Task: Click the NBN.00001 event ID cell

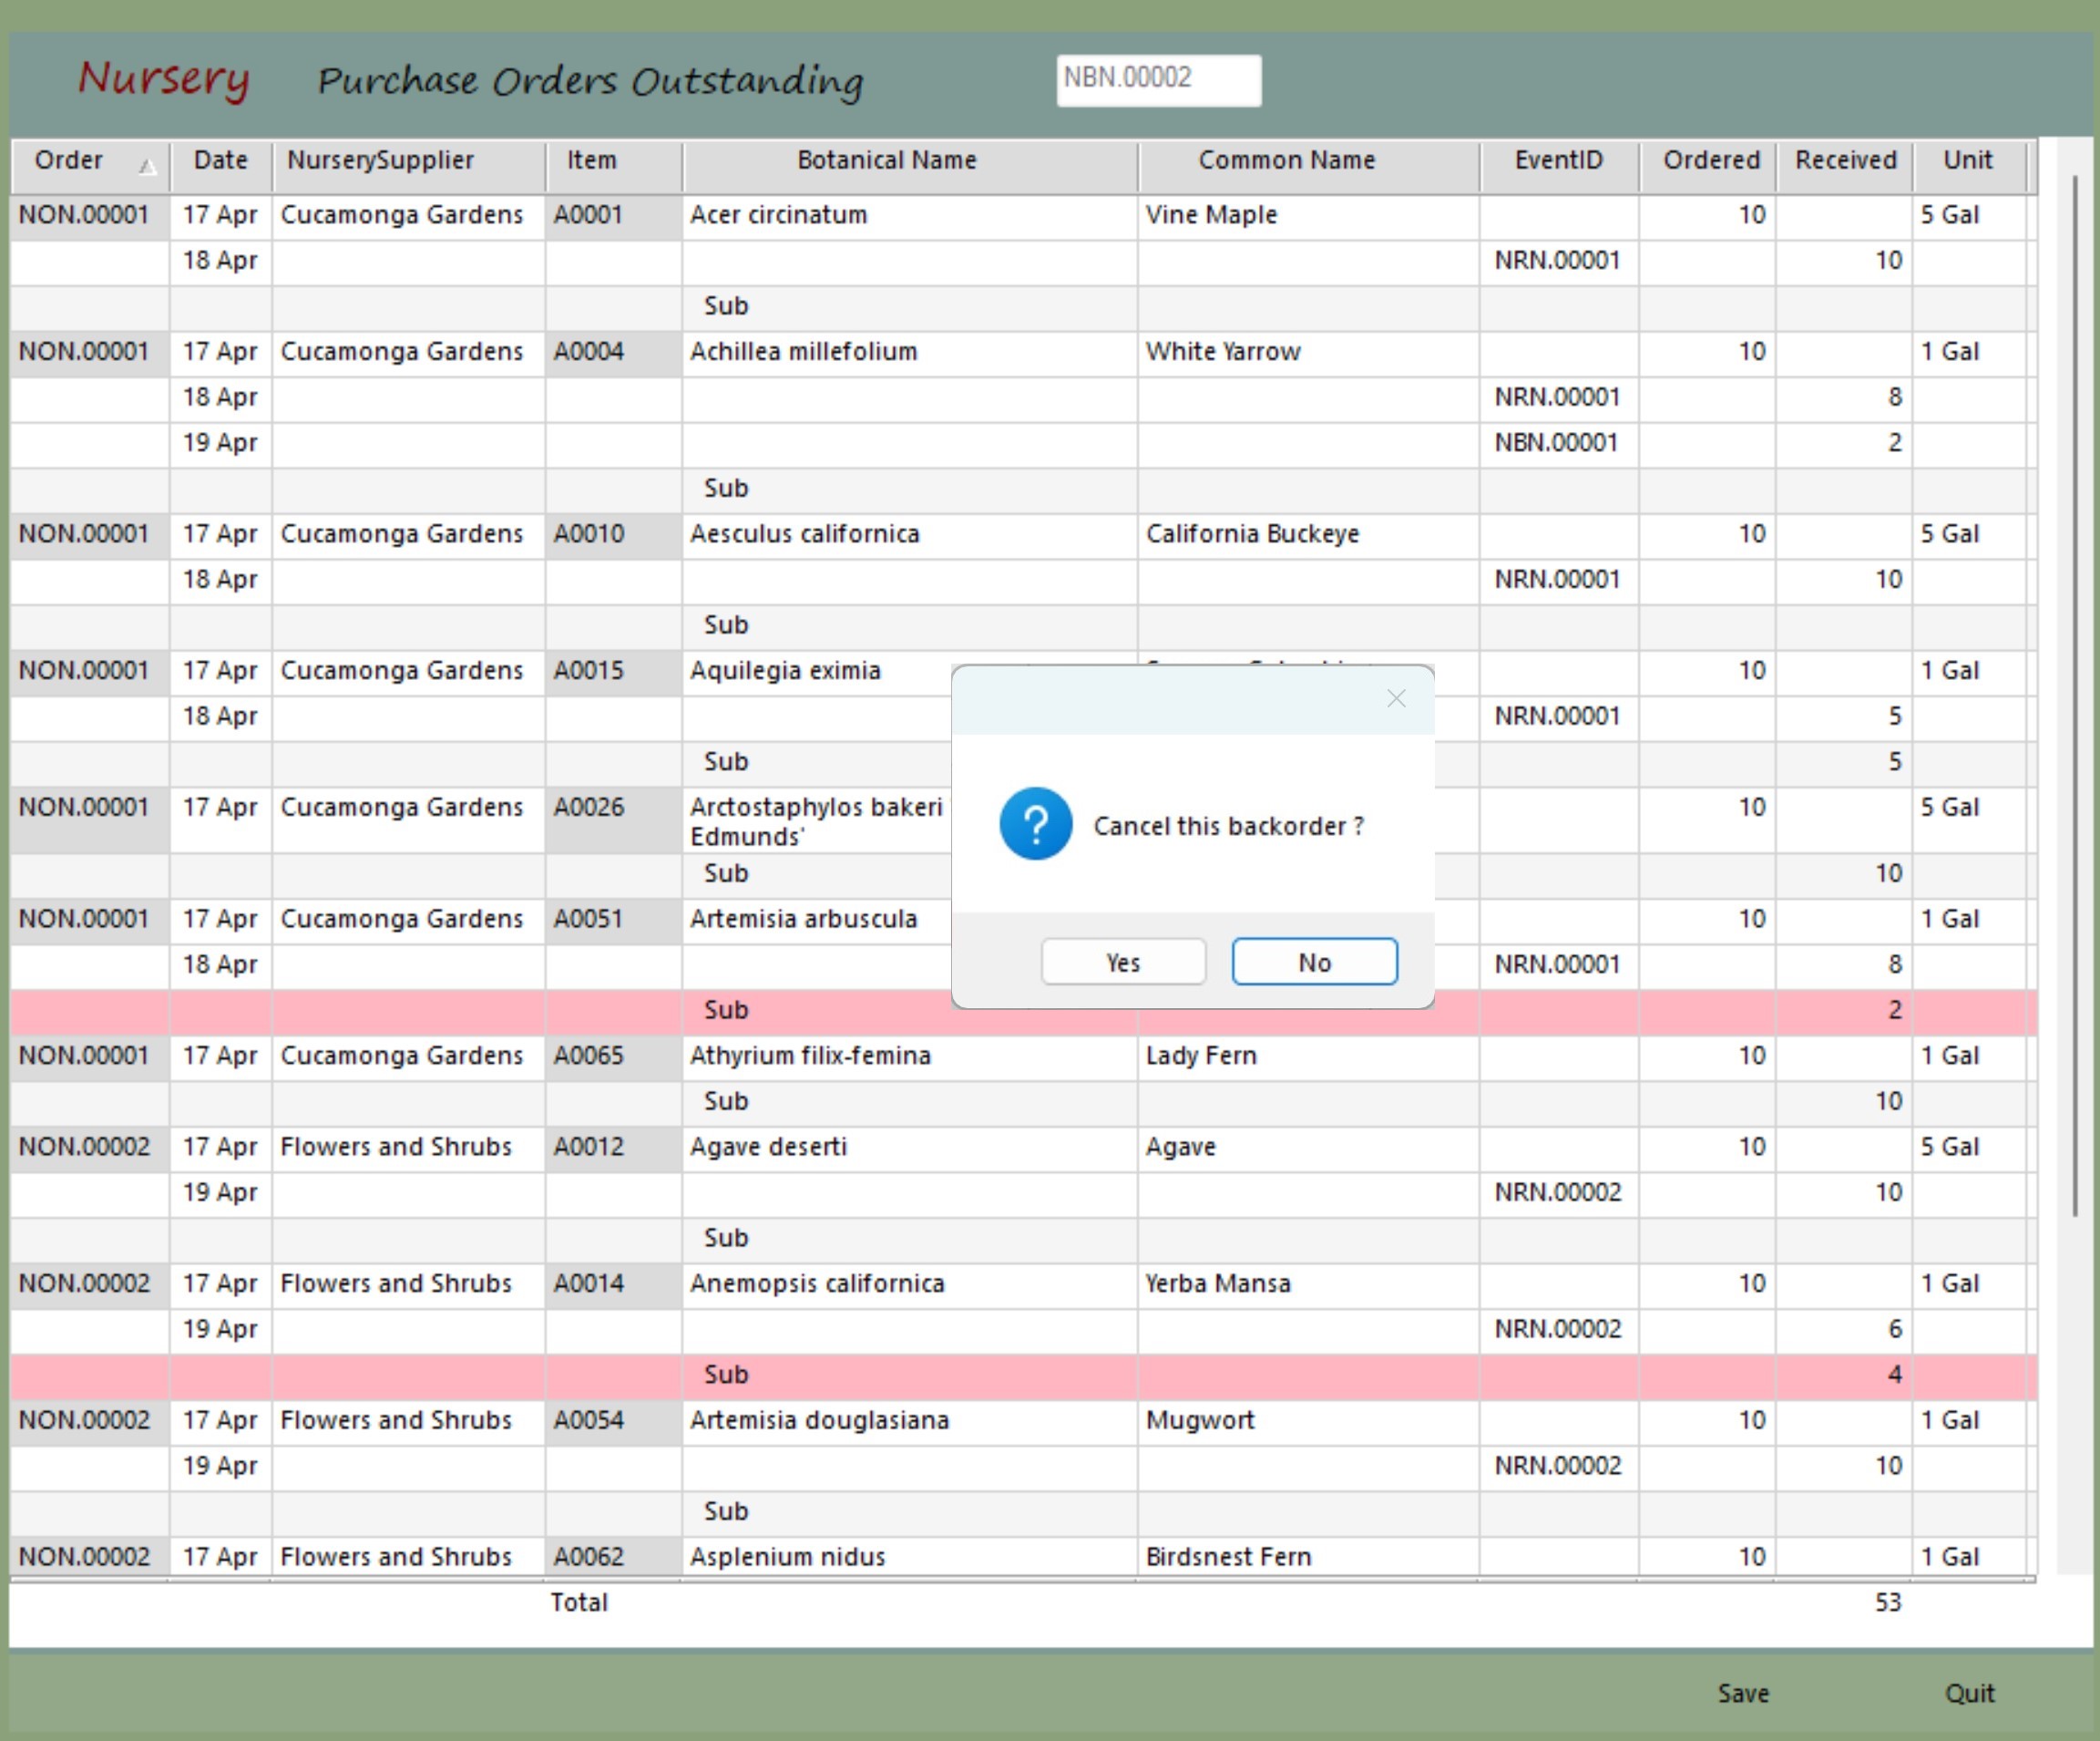Action: (1556, 442)
